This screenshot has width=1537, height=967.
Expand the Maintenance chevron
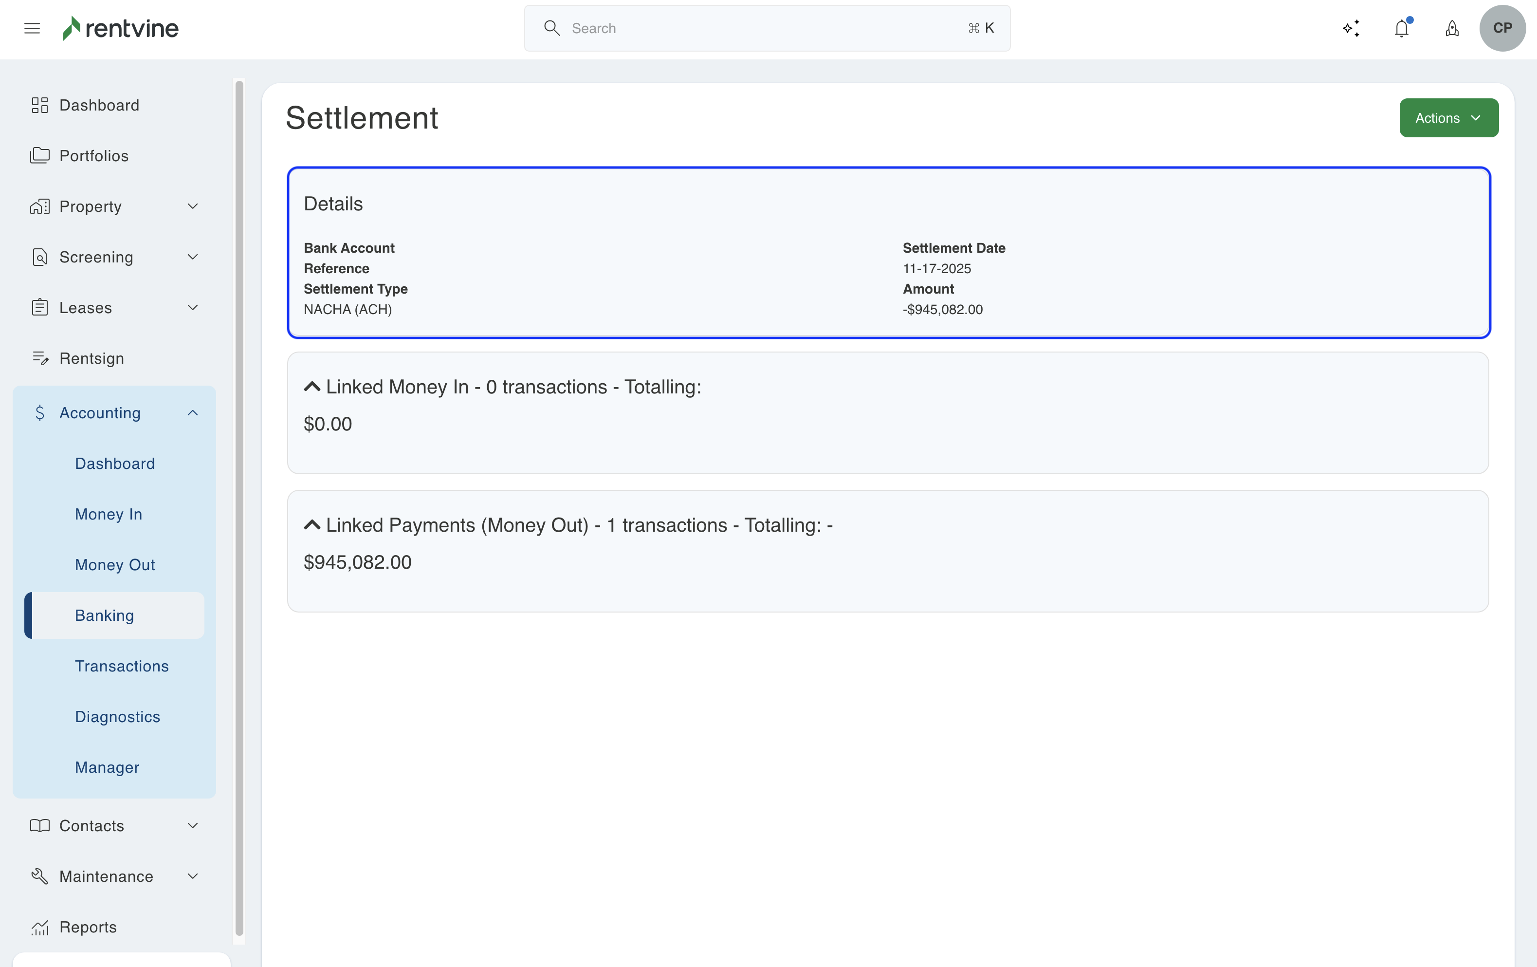pos(192,876)
